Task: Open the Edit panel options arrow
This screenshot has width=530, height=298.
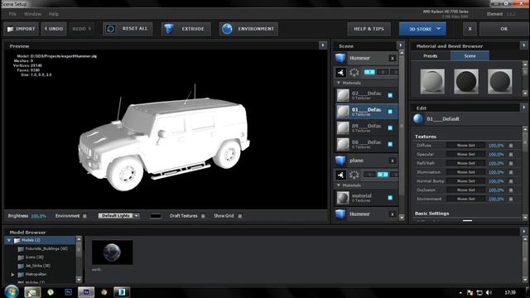Action: click(524, 108)
